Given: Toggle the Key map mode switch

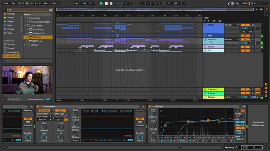Looking at the screenshot, I should coord(237,3).
